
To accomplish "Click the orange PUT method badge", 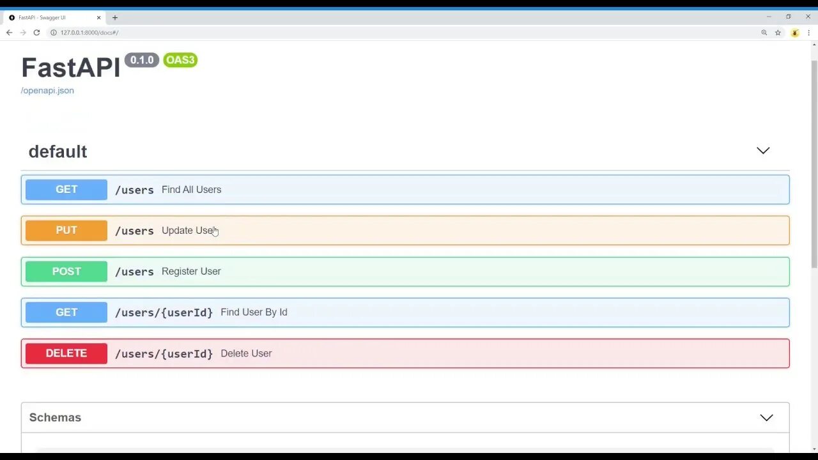I will click(66, 231).
